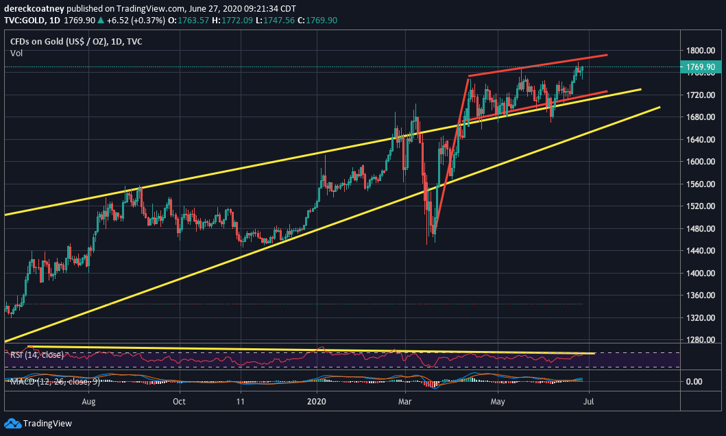Select the 1769.90 current price tag

[701, 67]
